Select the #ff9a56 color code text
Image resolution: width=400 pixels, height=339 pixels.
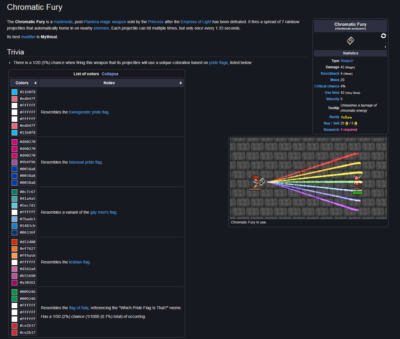(28, 256)
